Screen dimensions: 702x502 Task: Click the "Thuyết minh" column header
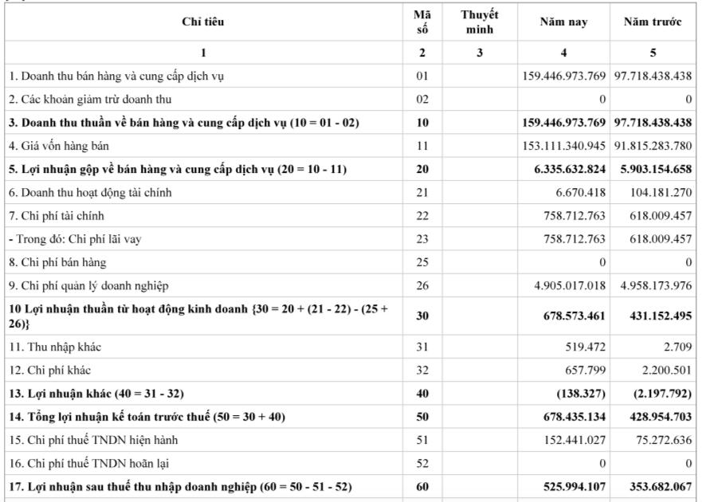[479, 22]
